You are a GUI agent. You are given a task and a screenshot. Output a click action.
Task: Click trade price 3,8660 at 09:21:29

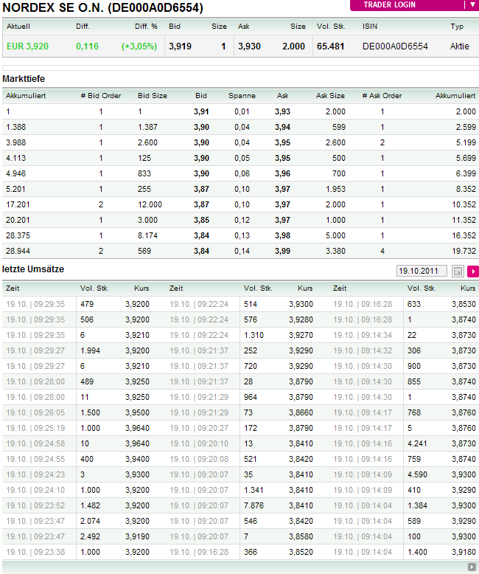301,412
